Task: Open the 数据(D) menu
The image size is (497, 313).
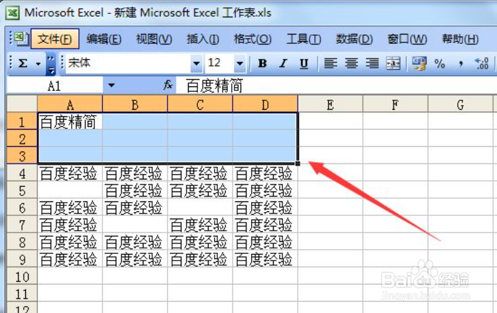Action: pyautogui.click(x=354, y=39)
